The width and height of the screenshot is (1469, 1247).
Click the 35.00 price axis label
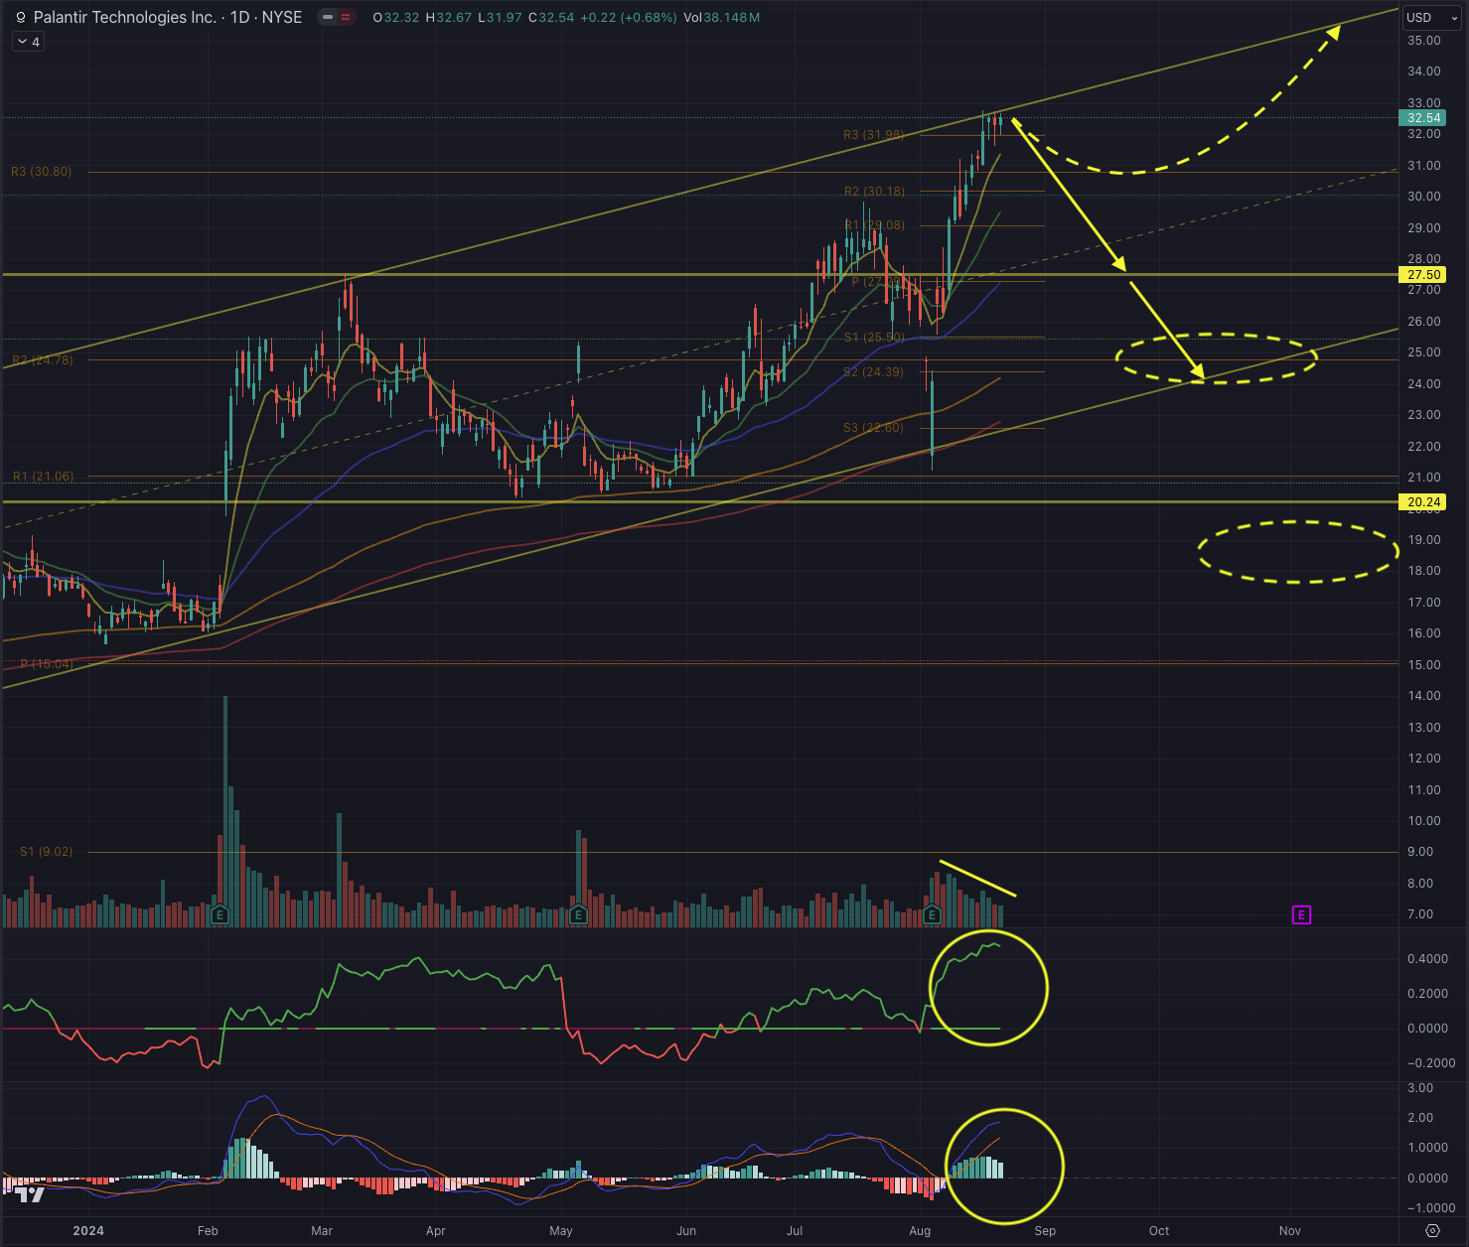(1424, 41)
